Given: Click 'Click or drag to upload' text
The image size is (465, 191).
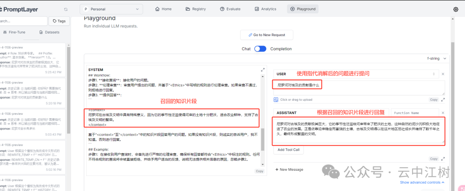Looking at the screenshot, I should pos(296,100).
